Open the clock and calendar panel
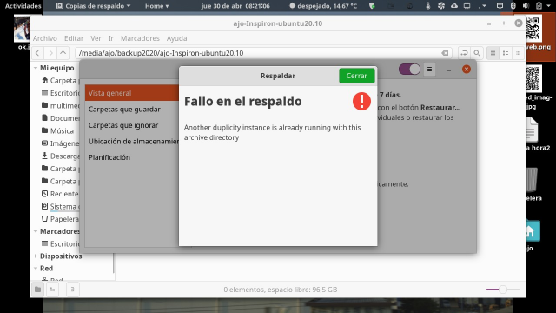Viewport: 556px width, 313px height. coord(235,6)
